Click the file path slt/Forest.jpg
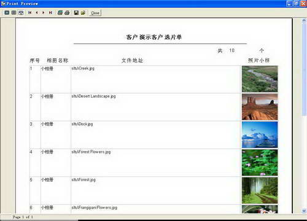 click(x=84, y=180)
